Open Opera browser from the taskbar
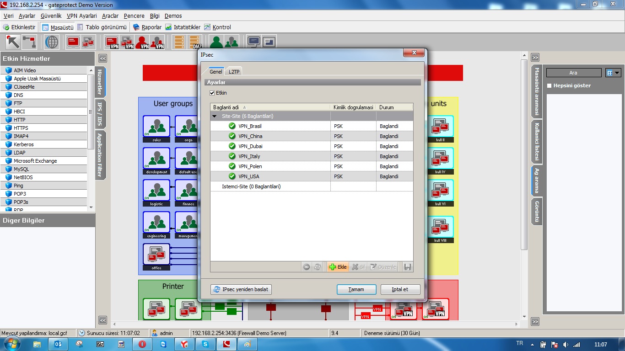 coord(142,344)
